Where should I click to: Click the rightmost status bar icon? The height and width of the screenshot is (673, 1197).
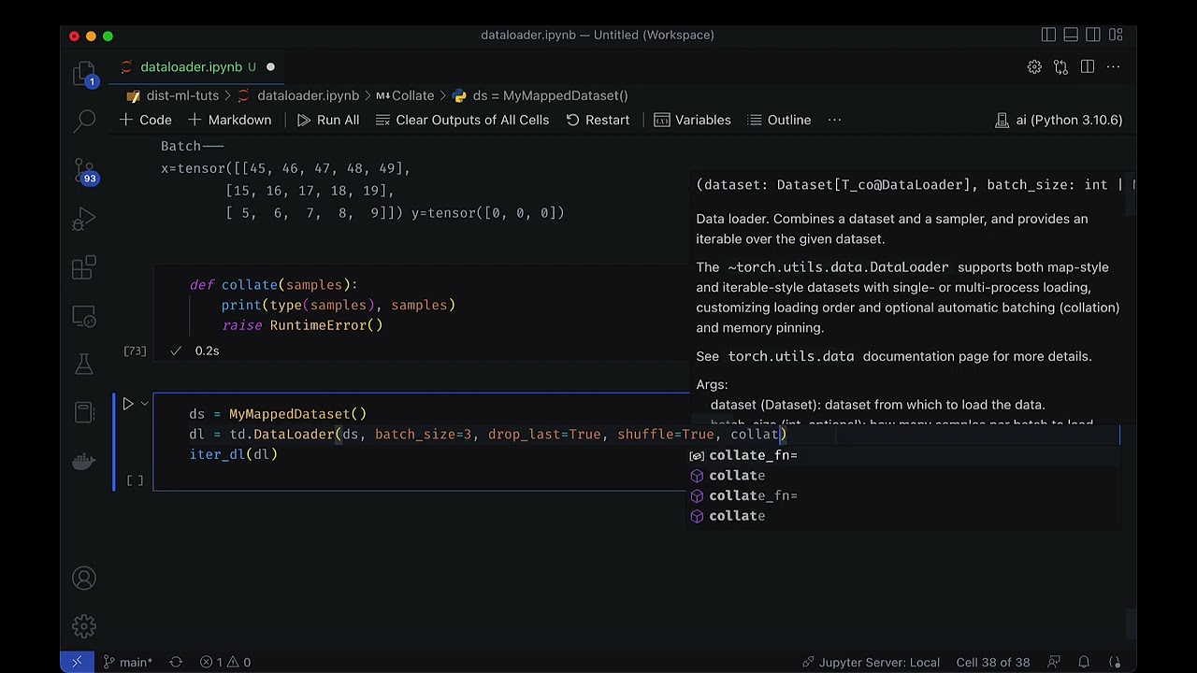click(x=1115, y=662)
